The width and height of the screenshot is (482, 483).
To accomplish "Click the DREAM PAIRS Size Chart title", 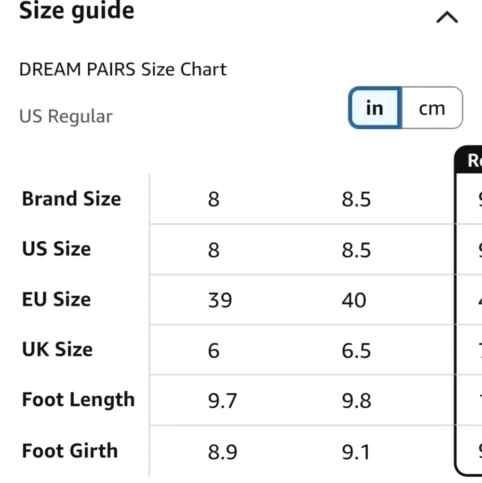I will point(123,69).
